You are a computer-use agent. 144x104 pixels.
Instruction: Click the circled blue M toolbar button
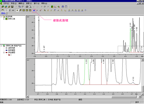[x=34, y=10]
